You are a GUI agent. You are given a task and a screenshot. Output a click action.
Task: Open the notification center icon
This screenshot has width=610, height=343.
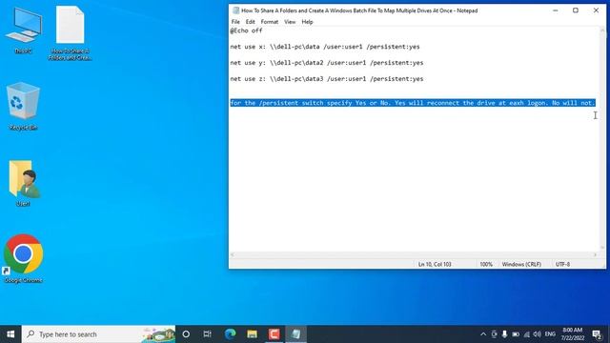click(x=598, y=334)
